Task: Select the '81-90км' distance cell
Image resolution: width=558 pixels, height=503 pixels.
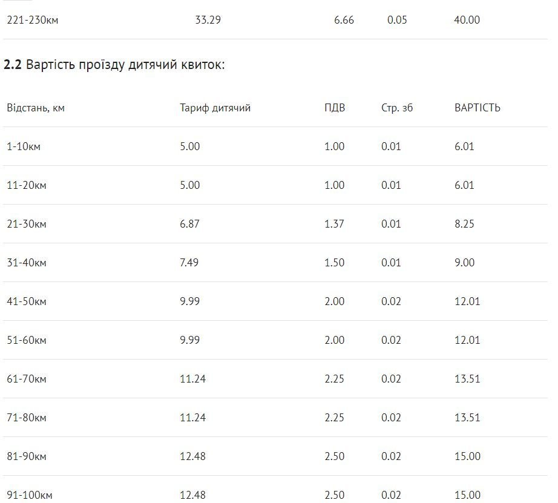Action: (x=27, y=456)
